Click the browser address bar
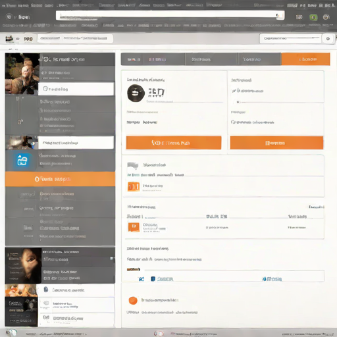 click(x=170, y=16)
